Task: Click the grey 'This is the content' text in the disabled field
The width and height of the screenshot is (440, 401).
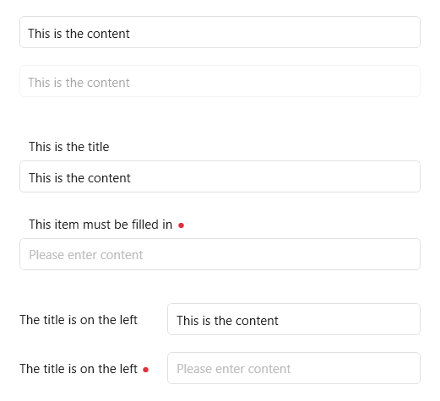Action: (x=79, y=83)
